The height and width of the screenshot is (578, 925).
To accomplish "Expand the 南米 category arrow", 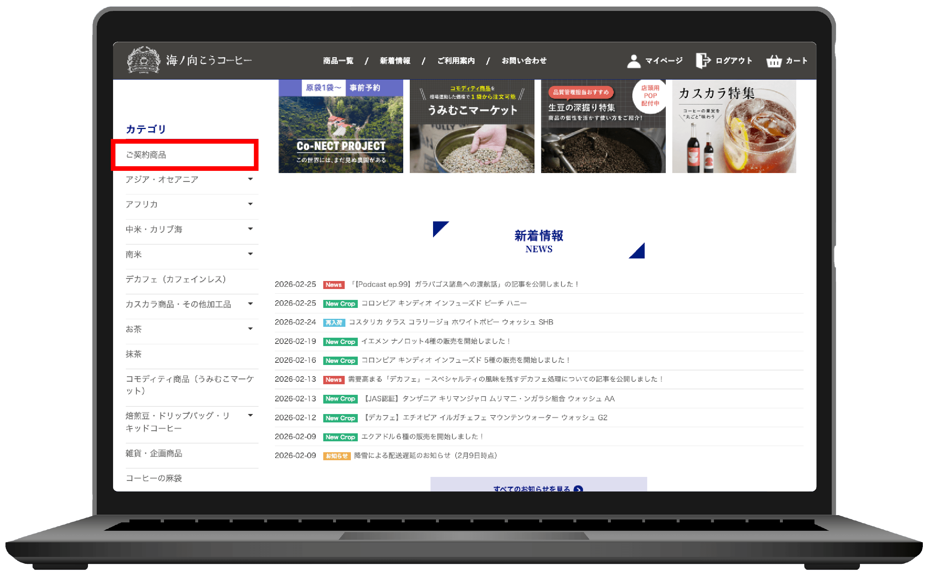I will coord(251,254).
